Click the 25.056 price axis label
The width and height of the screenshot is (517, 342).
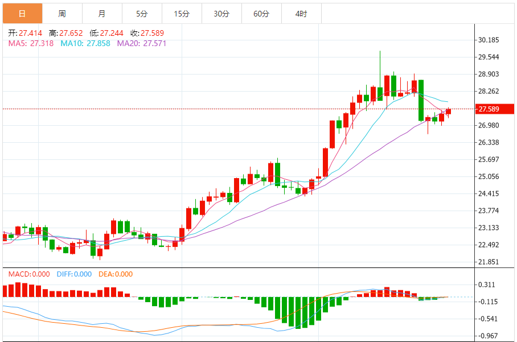click(489, 176)
